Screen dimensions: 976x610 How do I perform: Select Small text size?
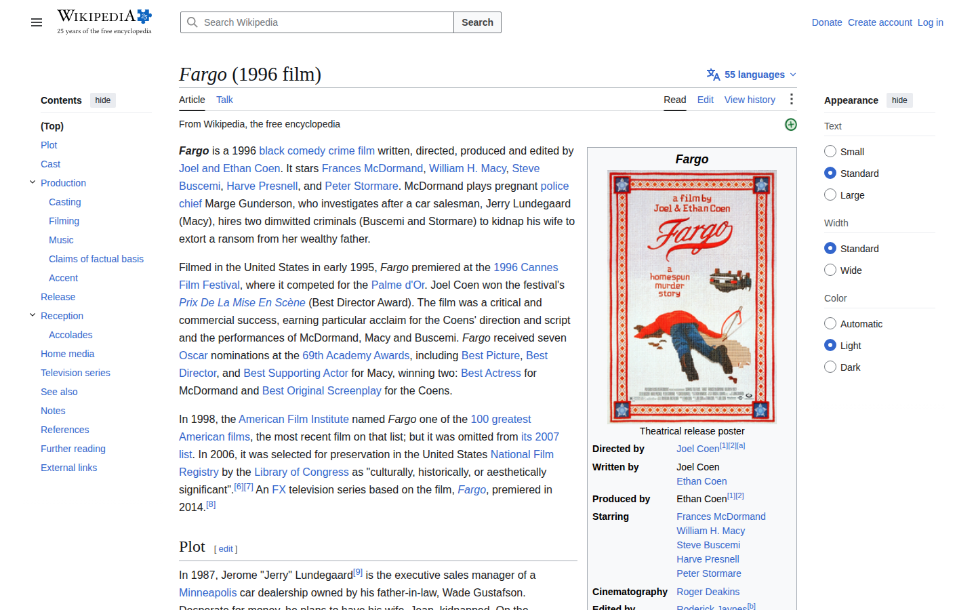tap(830, 151)
